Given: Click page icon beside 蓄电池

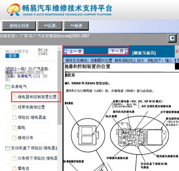Looking at the screenshot, I should [14, 169].
